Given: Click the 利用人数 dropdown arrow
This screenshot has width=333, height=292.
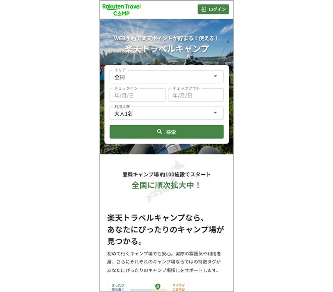Looking at the screenshot, I should [x=215, y=113].
